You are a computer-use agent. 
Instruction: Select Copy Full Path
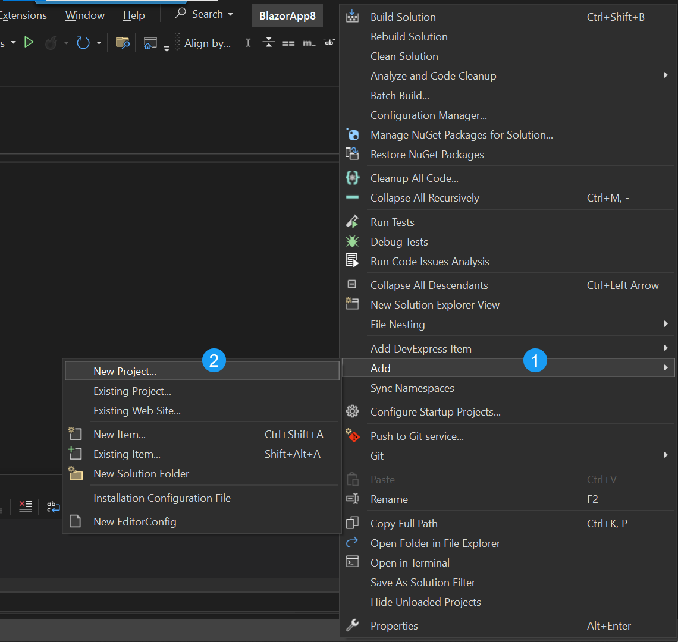click(x=508, y=524)
